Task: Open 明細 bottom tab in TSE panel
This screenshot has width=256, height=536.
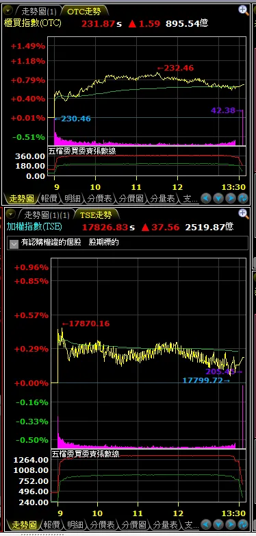Action: tap(75, 524)
